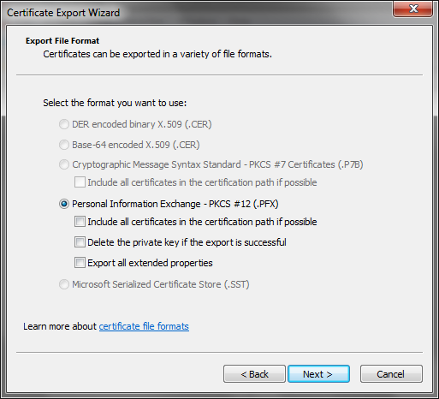
Task: Choose Base-64 encoded X.509 (.CER) option
Action: (64, 145)
